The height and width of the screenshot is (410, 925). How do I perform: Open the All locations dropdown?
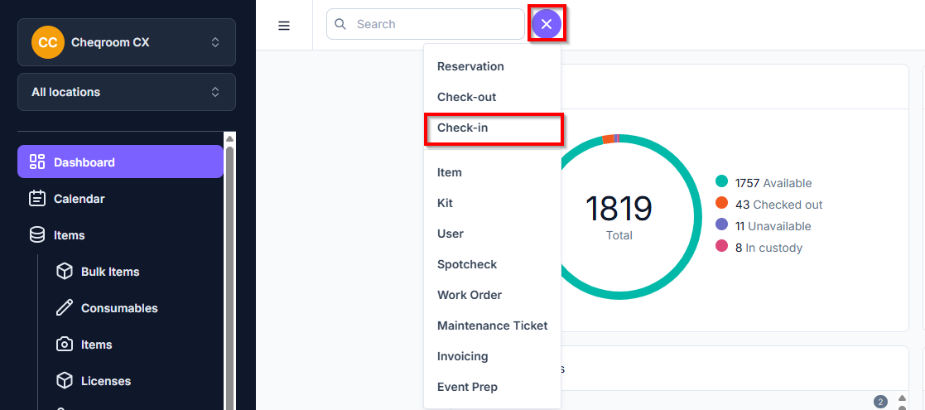[x=127, y=92]
